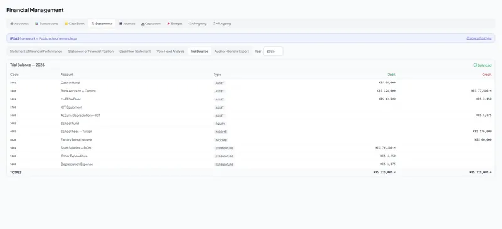This screenshot has height=229, width=502.
Task: Click the Year input field showing 2026
Action: (x=273, y=51)
